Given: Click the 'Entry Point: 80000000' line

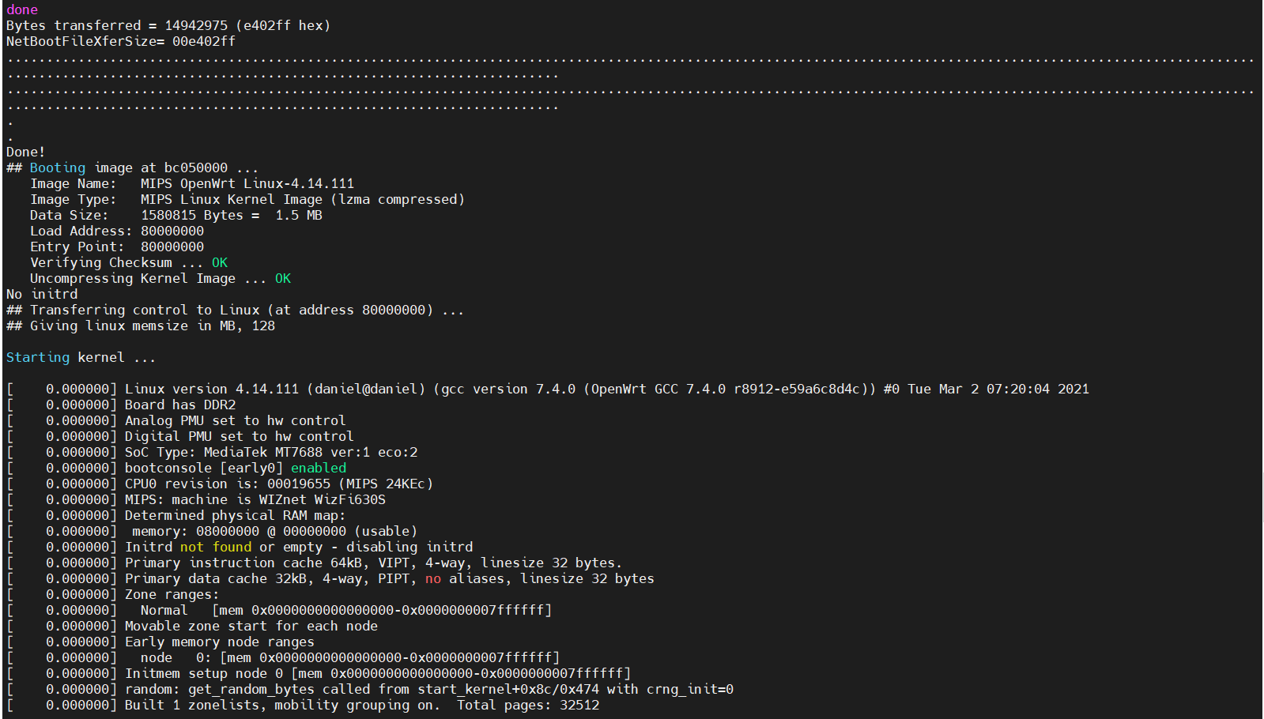Looking at the screenshot, I should pos(117,247).
